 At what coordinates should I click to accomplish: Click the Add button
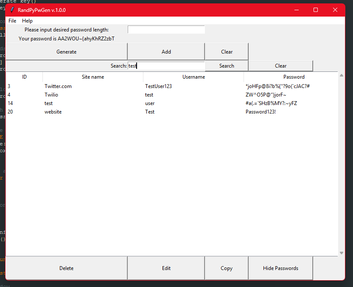click(x=166, y=52)
